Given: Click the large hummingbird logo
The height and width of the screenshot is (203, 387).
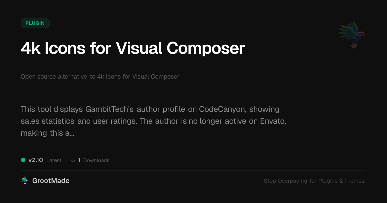Looking at the screenshot, I should click(352, 34).
